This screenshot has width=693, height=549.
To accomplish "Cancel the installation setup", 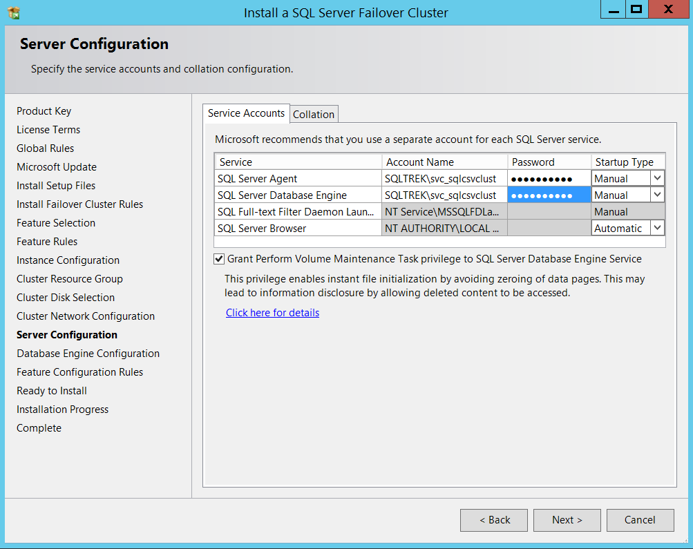I will tap(640, 520).
